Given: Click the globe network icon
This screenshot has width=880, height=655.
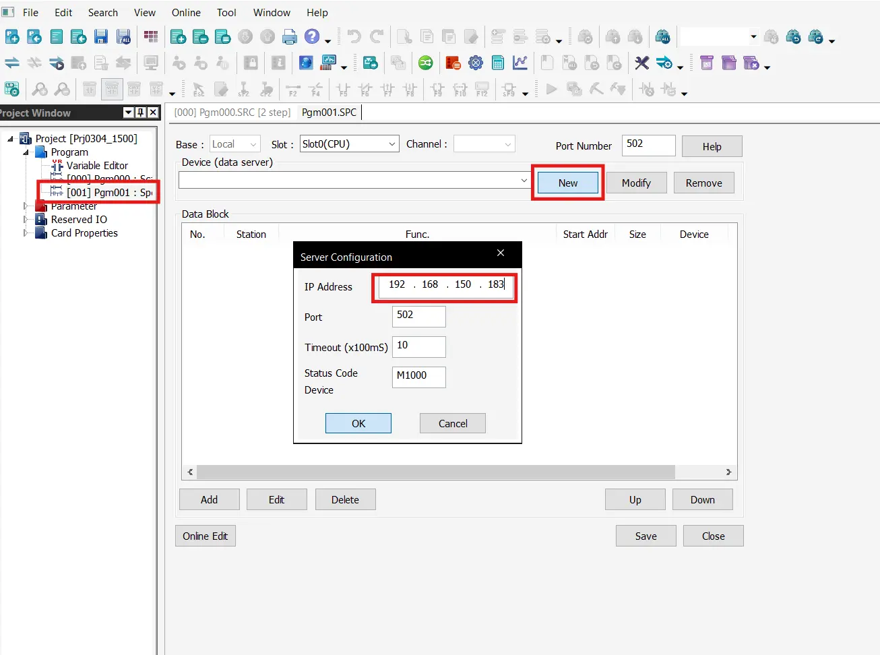Looking at the screenshot, I should click(x=306, y=63).
